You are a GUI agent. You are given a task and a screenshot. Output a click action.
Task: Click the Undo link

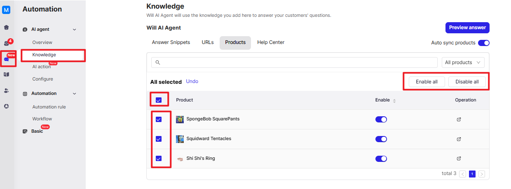[x=192, y=81]
